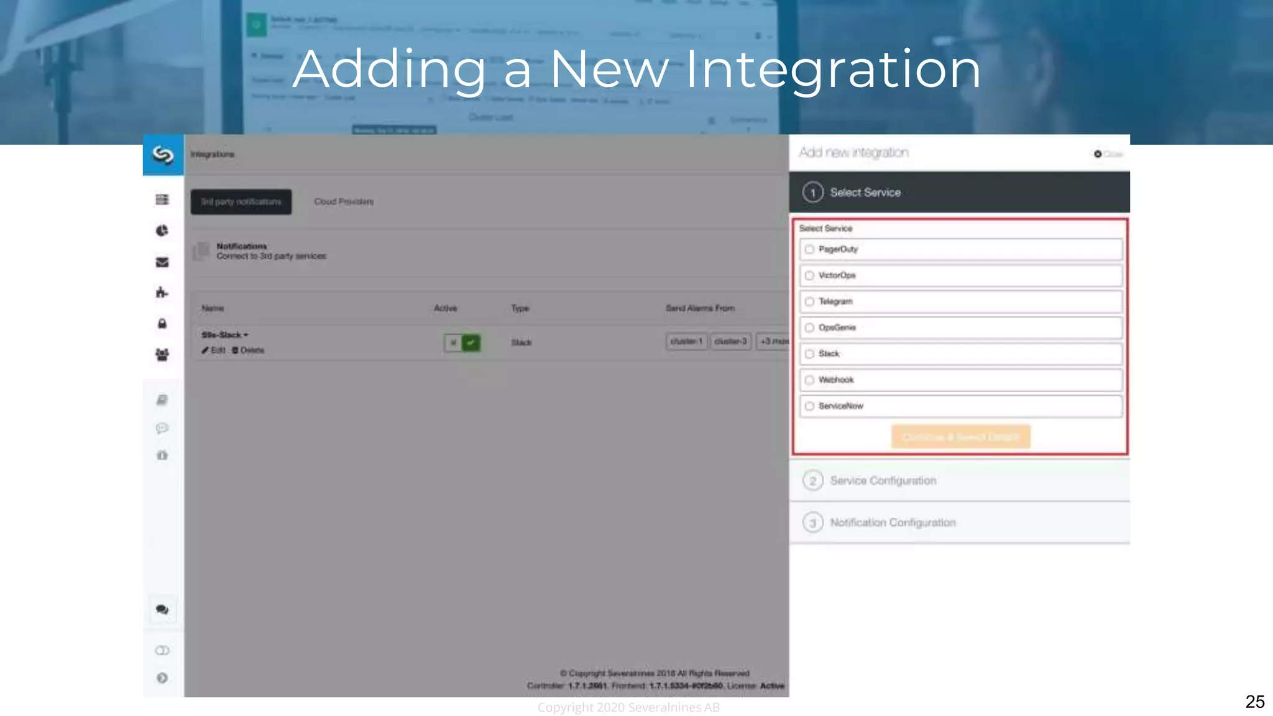Click the Severalnines logo icon
The width and height of the screenshot is (1273, 716).
pos(163,154)
